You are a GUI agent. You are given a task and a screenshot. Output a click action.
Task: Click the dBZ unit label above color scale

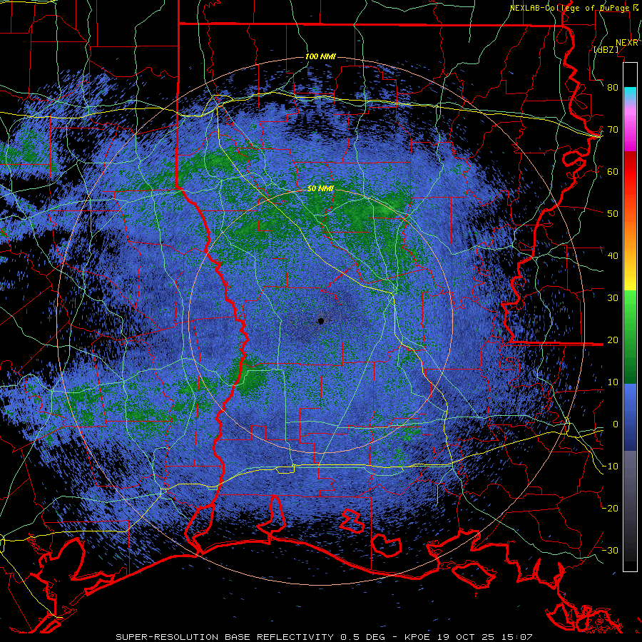pos(606,49)
